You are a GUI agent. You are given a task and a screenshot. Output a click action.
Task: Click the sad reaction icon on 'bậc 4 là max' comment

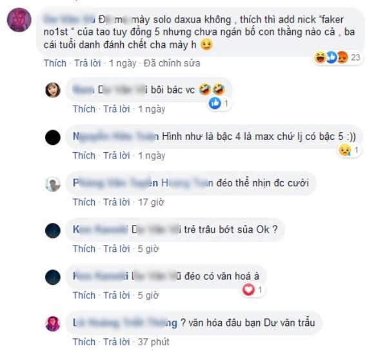[x=345, y=150]
